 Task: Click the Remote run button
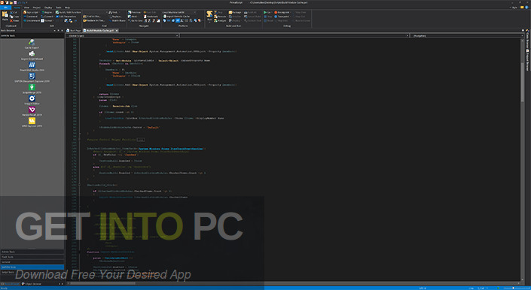pyautogui.click(x=220, y=17)
